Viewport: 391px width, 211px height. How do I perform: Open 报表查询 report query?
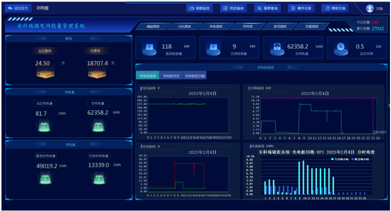(267, 8)
